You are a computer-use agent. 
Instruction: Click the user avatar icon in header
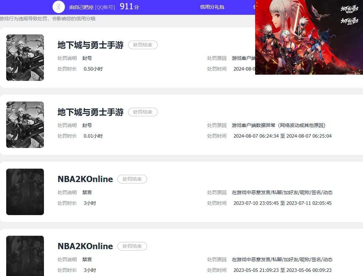59,7
